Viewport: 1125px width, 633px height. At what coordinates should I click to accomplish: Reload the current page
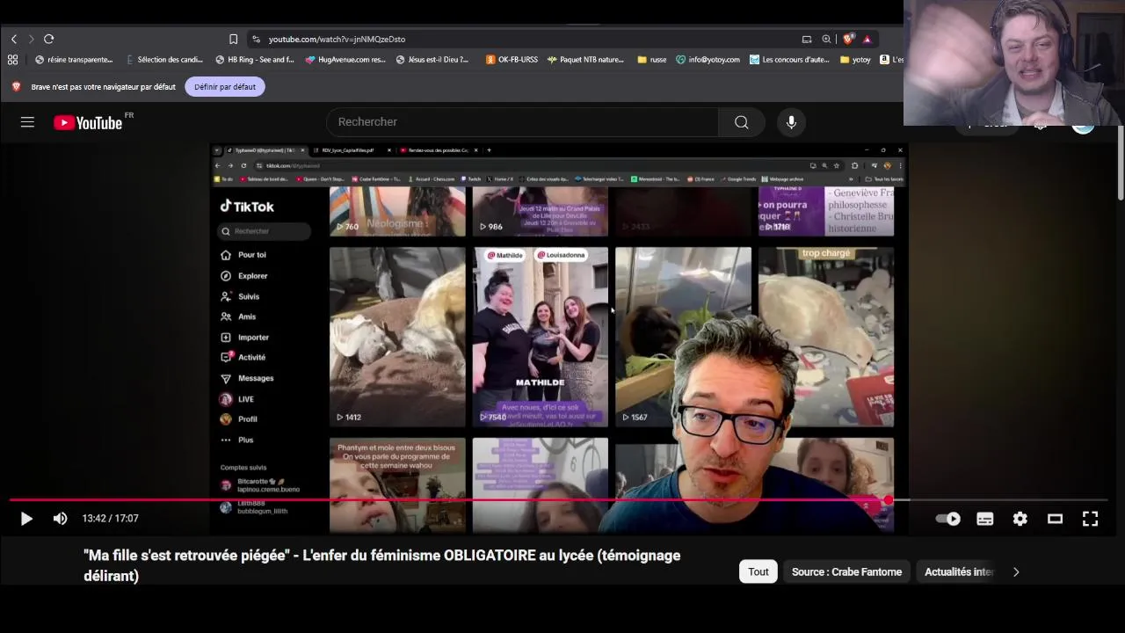pyautogui.click(x=49, y=39)
